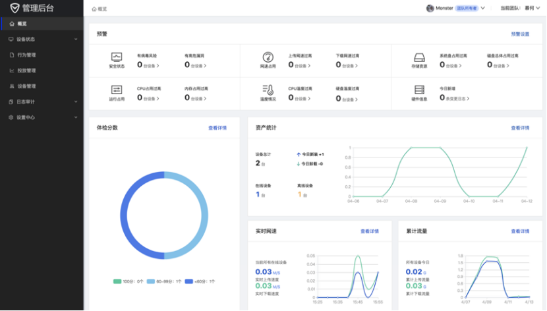
Task: Click the Monster user avatar
Action: tap(430, 8)
